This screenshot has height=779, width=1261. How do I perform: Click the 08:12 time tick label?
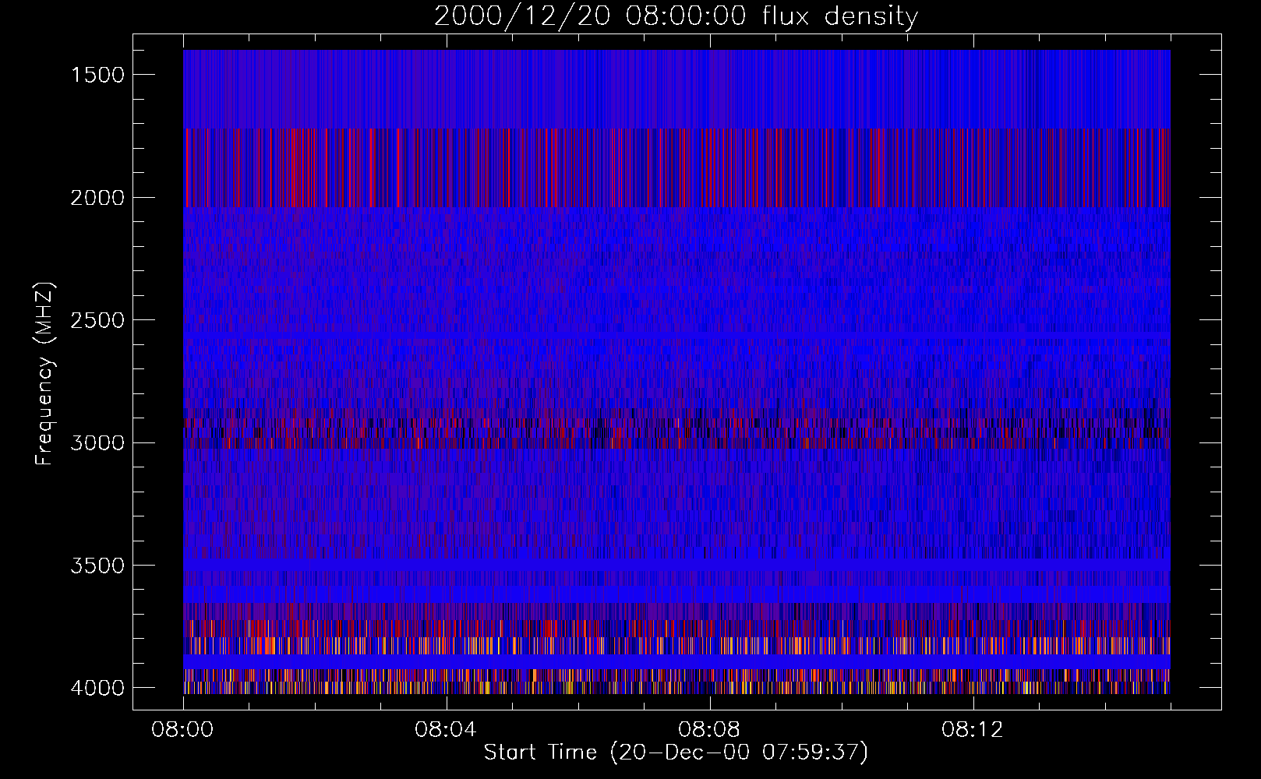click(x=973, y=730)
